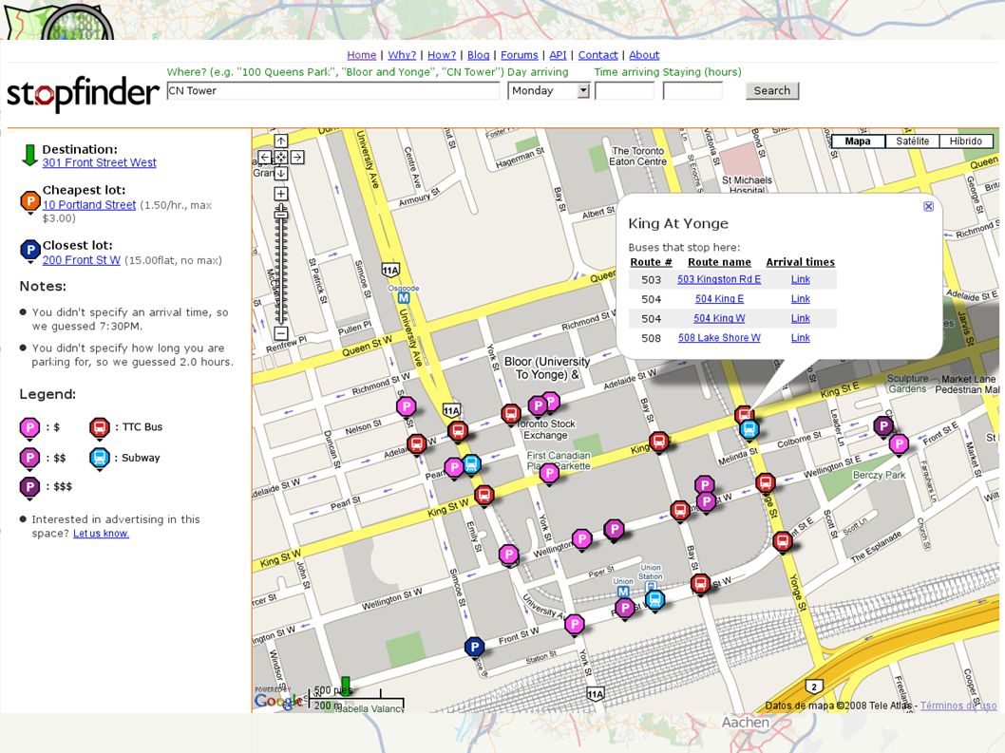
Task: Pan the map right with arrow control
Action: click(297, 157)
